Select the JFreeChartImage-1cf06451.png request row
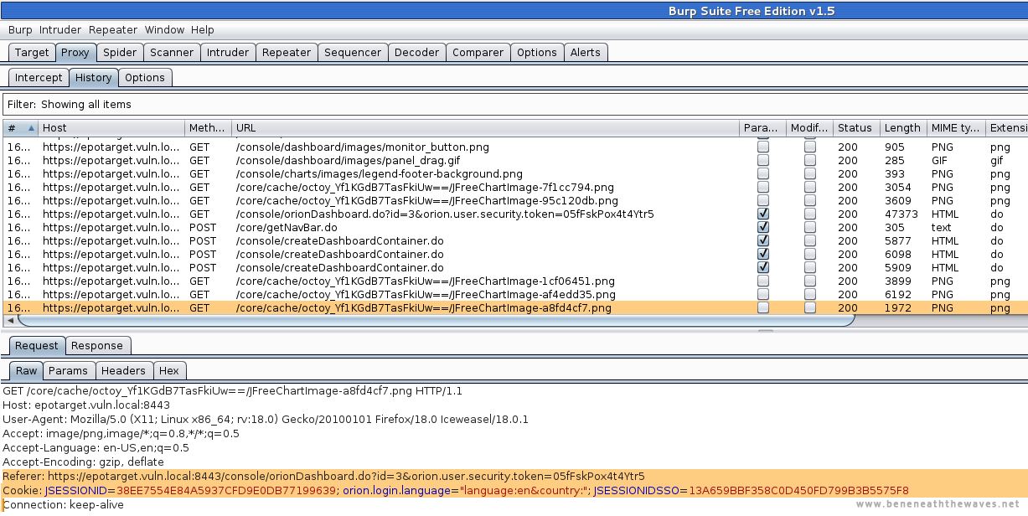 [x=514, y=281]
